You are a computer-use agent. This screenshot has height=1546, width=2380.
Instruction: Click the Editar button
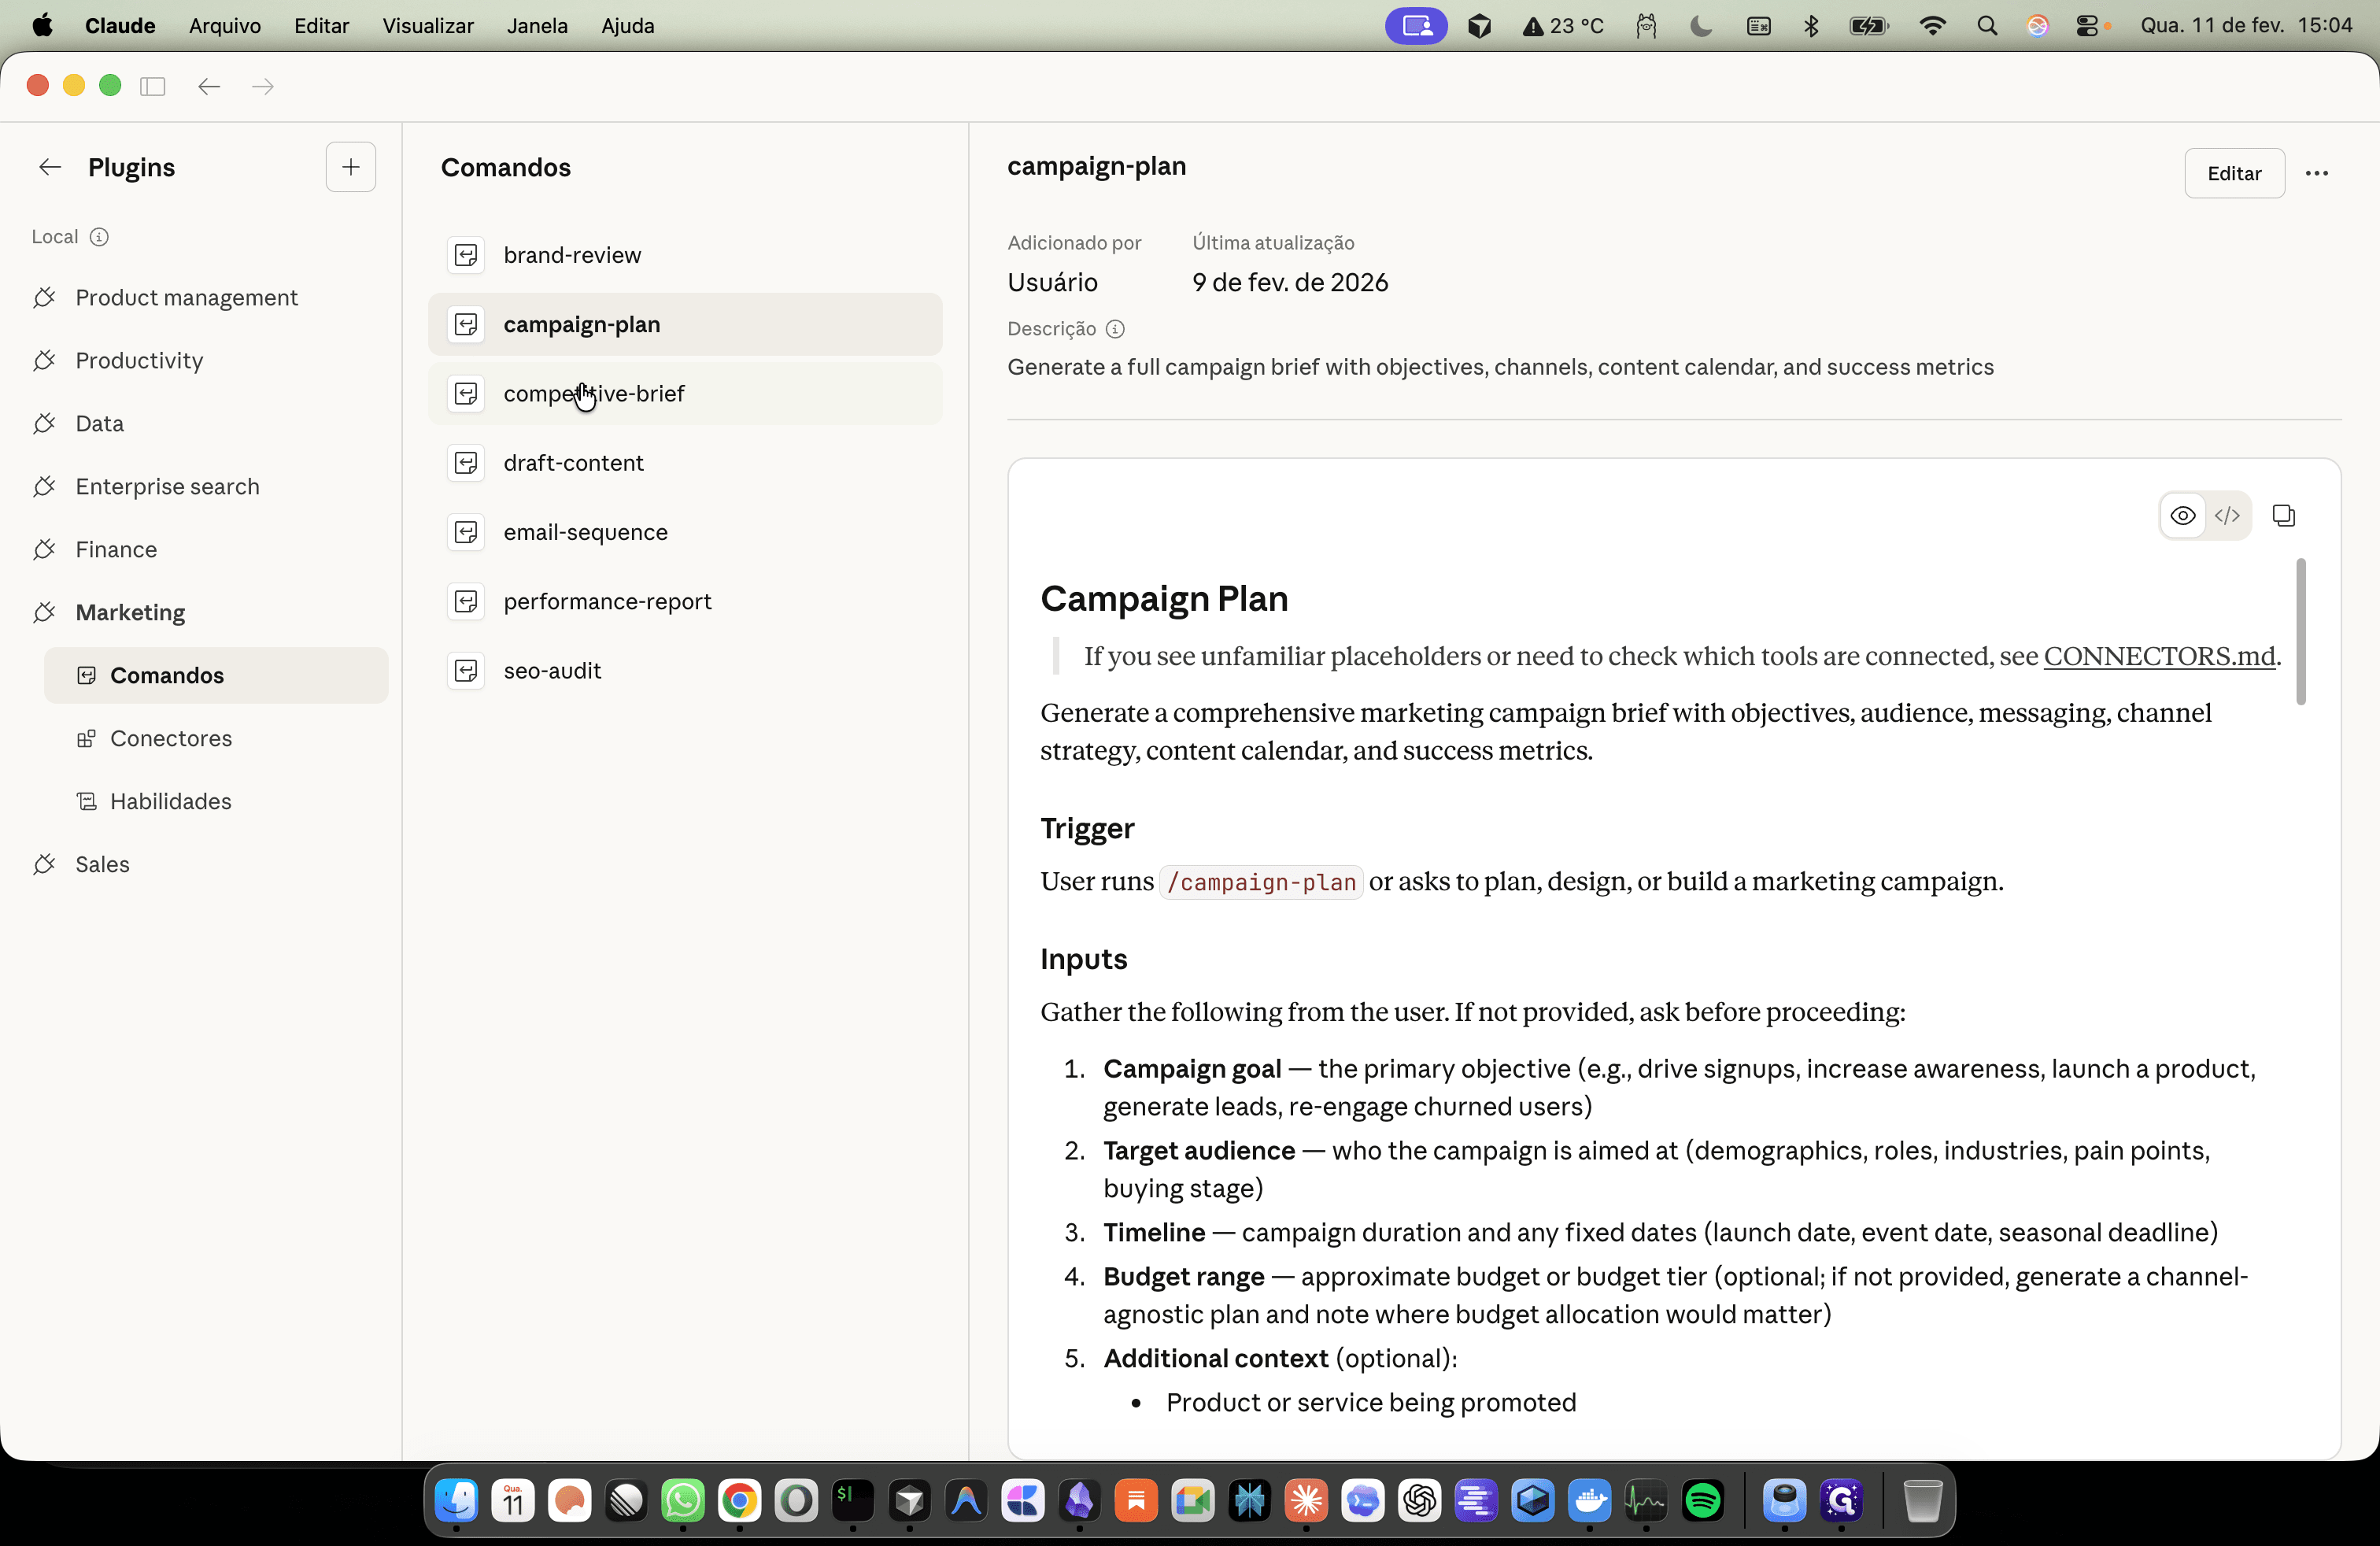point(2233,173)
